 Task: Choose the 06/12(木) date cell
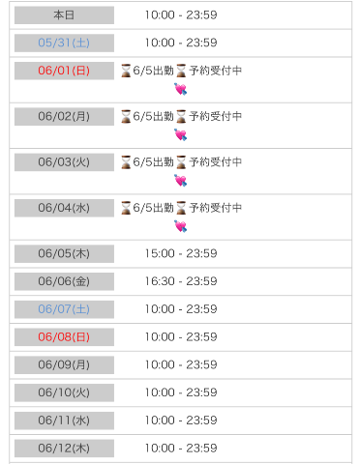[64, 449]
